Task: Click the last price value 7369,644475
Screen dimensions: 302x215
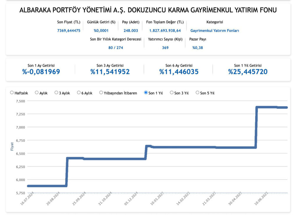Action: point(68,30)
